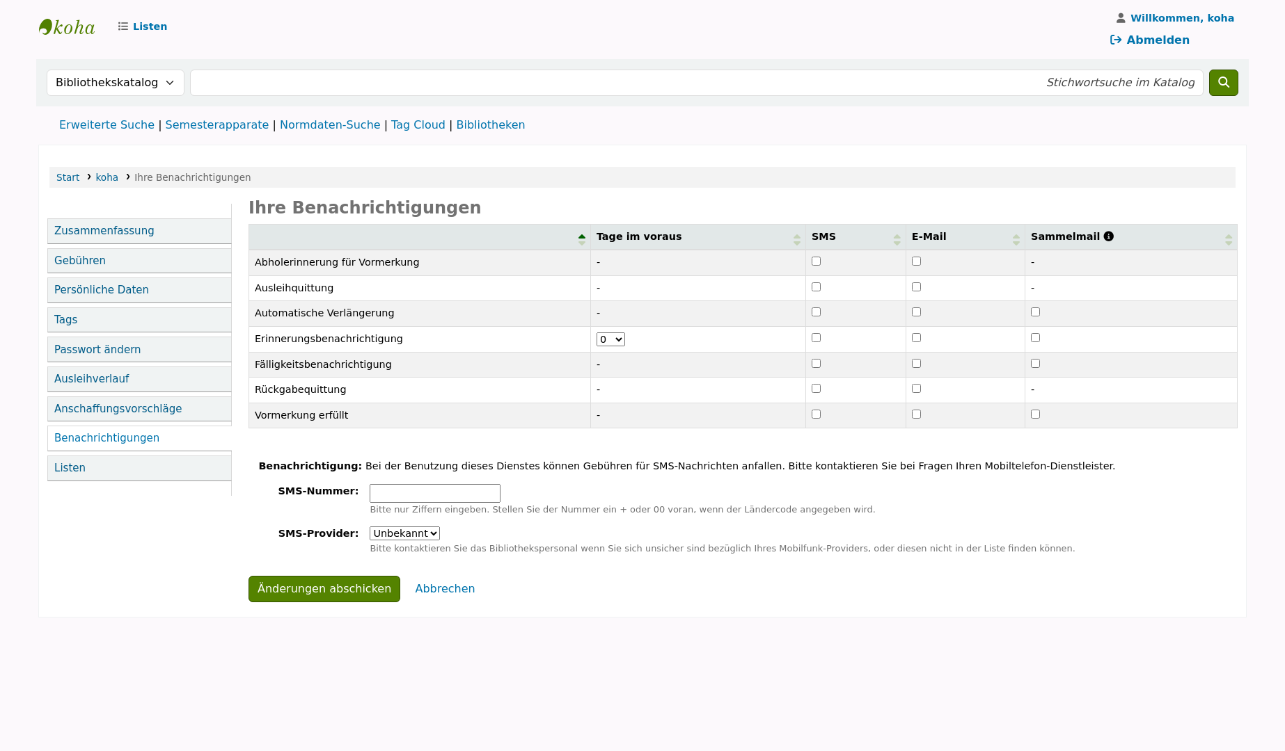Viewport: 1285px width, 751px height.
Task: Open the Tags sidebar item
Action: coord(139,320)
